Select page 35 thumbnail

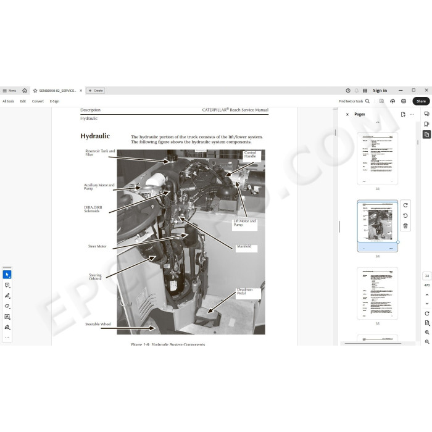tap(378, 293)
